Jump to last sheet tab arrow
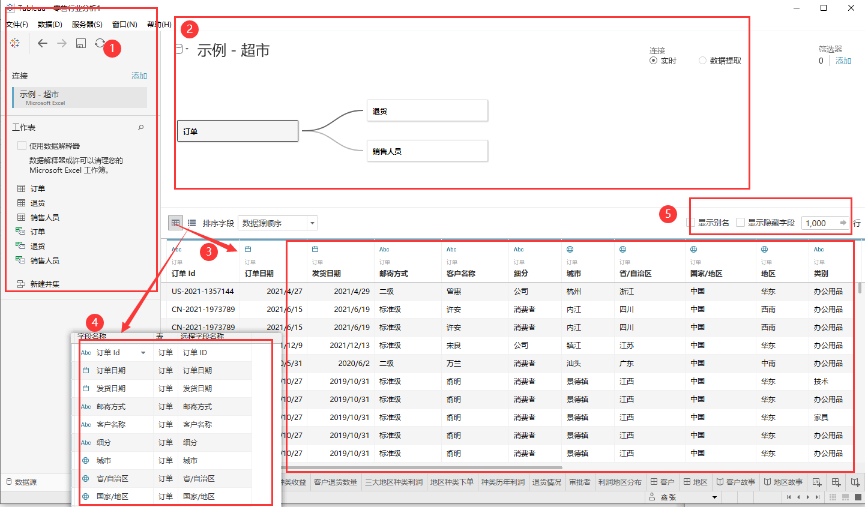 (818, 497)
